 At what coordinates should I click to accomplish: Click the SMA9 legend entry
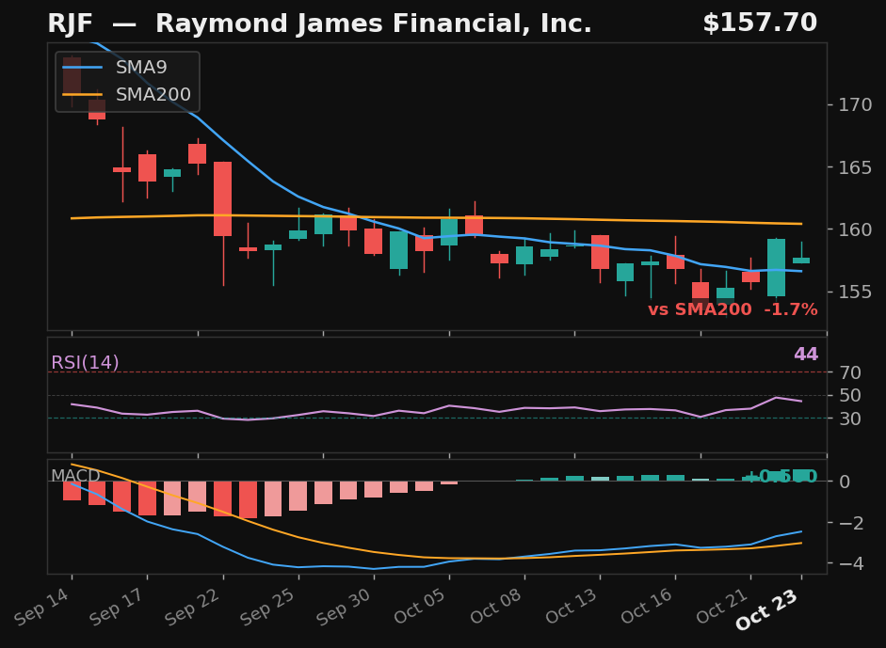click(x=115, y=67)
